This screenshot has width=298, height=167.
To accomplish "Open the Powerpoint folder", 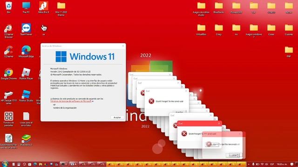I will pos(236,7).
